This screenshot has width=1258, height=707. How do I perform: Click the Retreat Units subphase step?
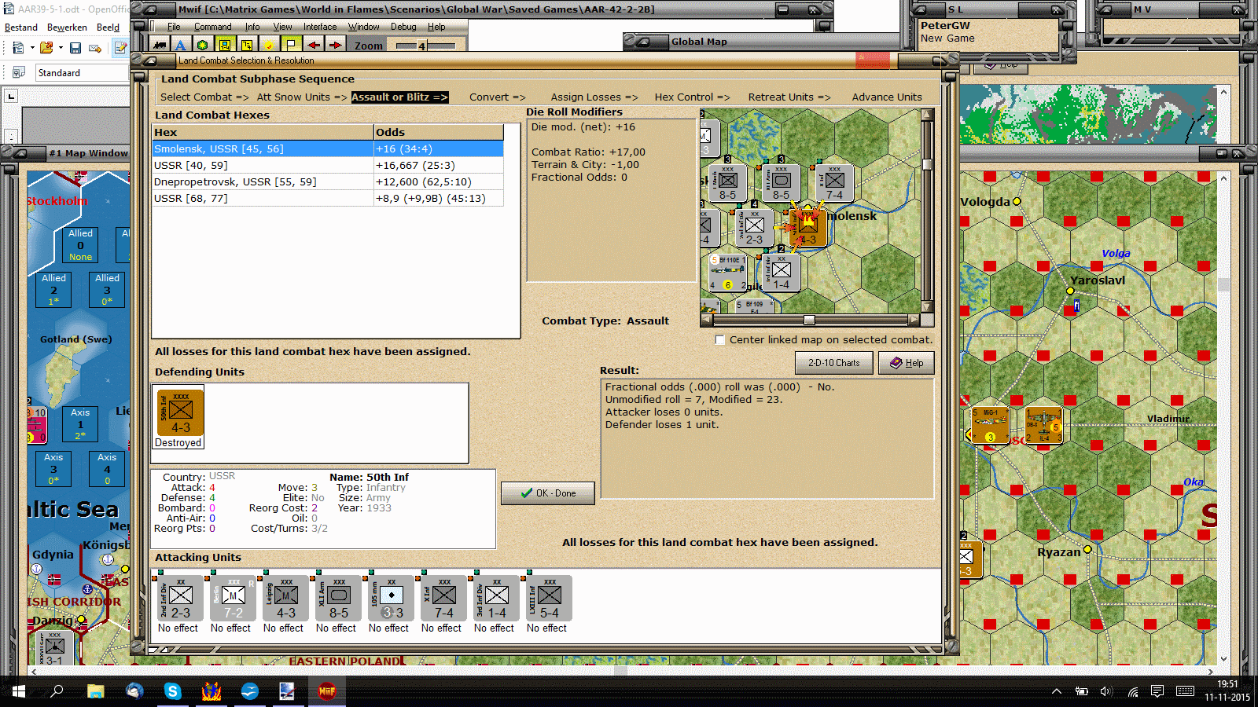789,97
